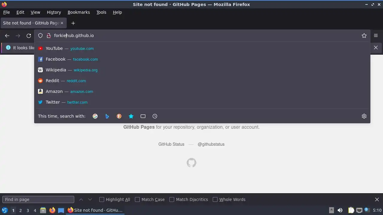Jump to previous find match arrow

coord(81,199)
